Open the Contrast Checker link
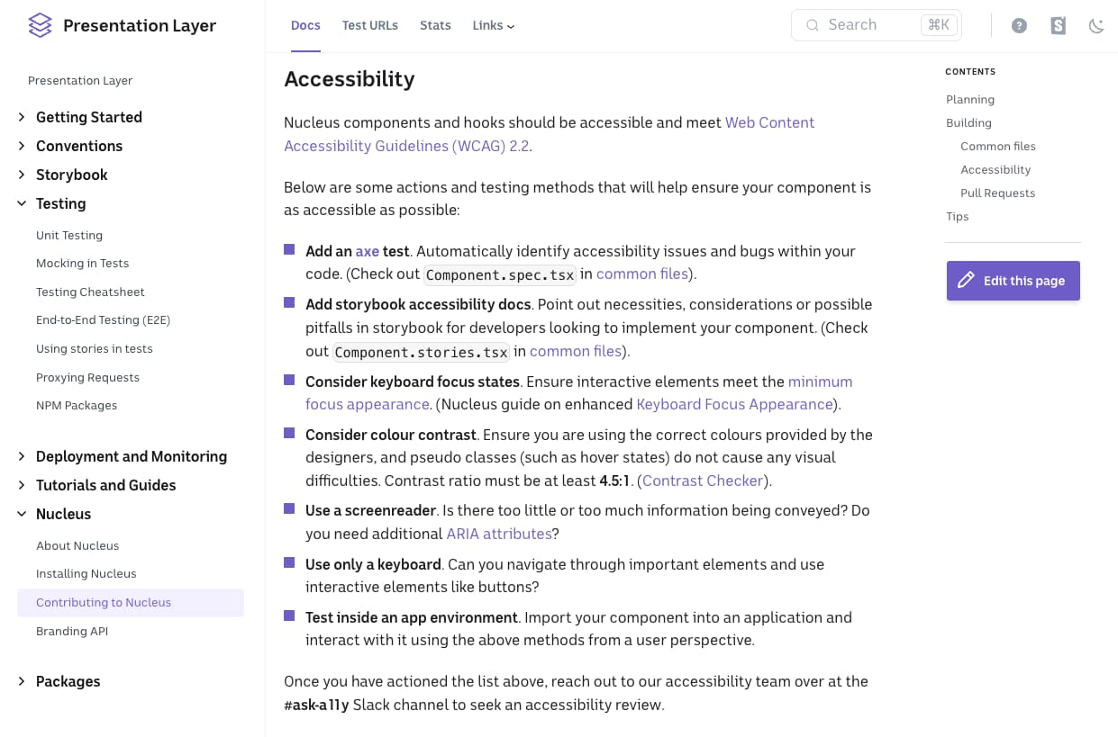The image size is (1118, 737). [x=703, y=481]
